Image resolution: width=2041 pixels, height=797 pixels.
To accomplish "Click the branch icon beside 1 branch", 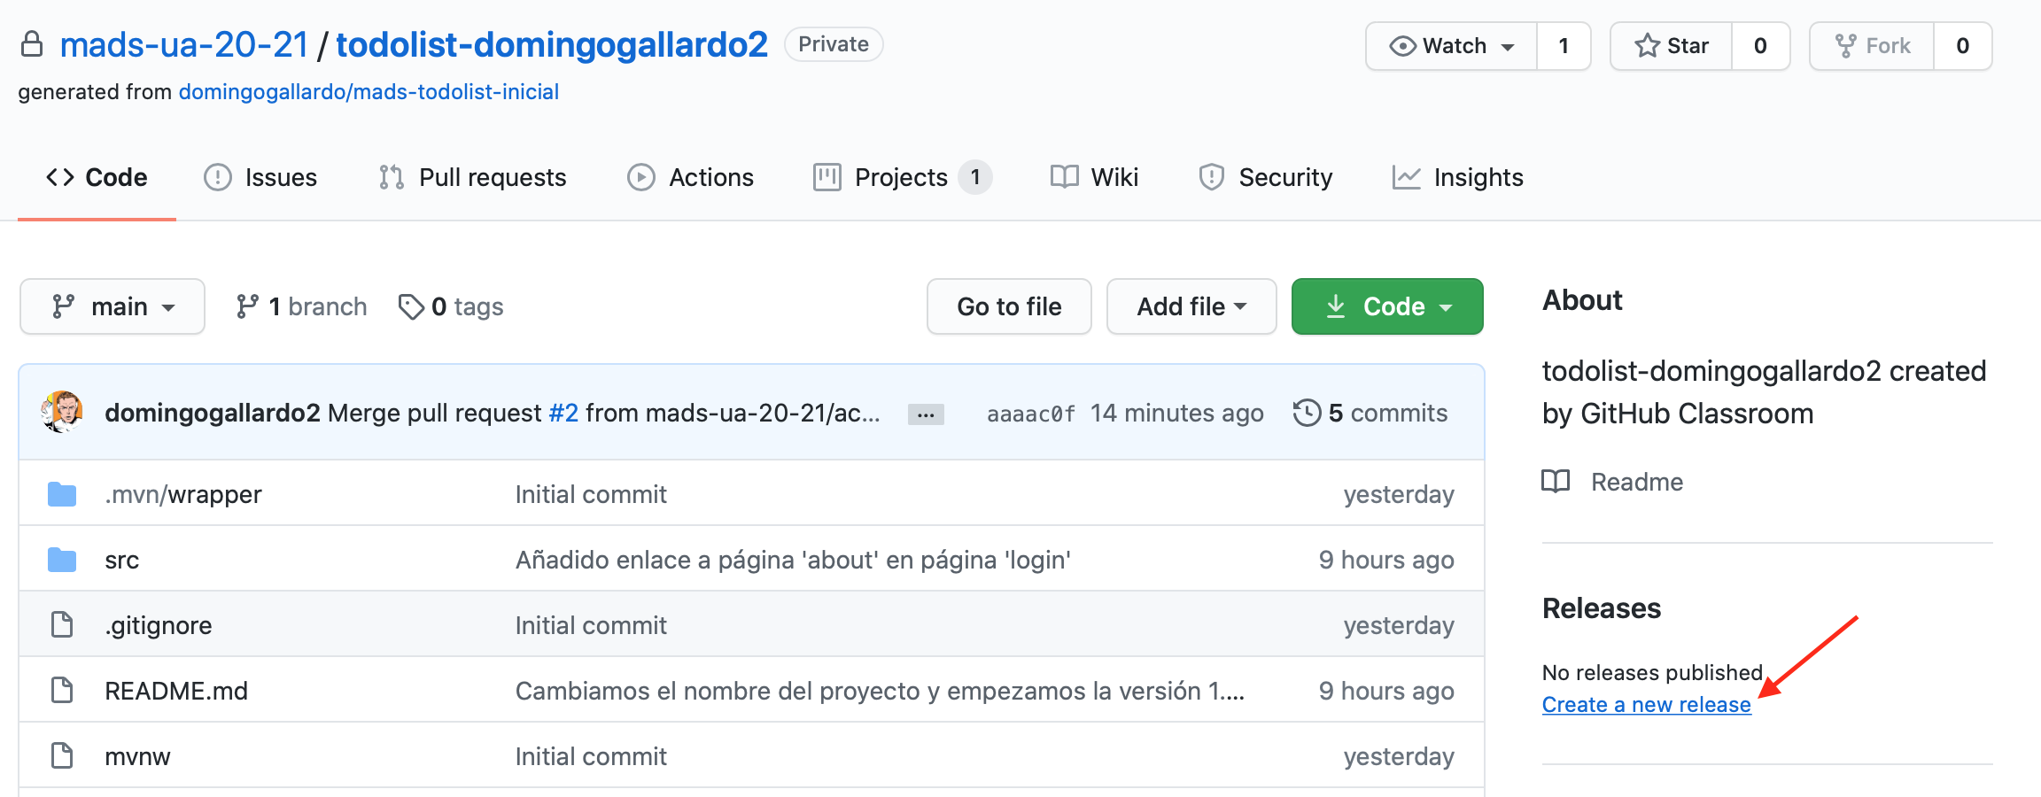I will (x=247, y=306).
